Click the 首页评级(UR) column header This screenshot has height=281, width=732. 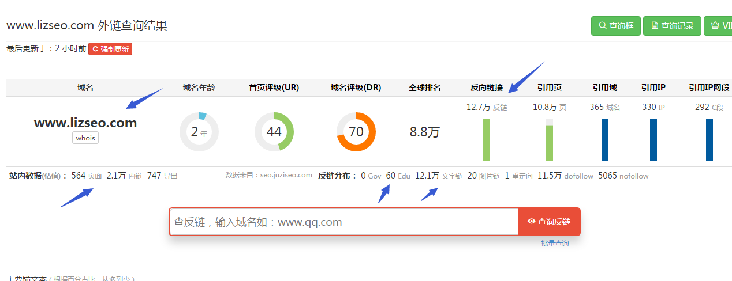pos(274,88)
